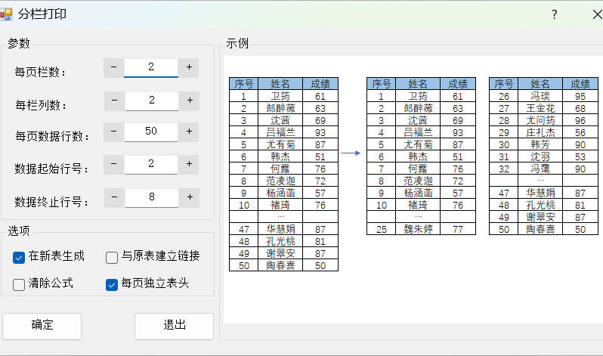Select the 每页数据行数 input showing 50

(x=151, y=132)
